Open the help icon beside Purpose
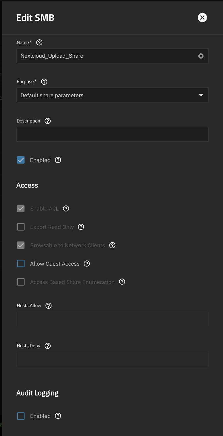This screenshot has width=223, height=436. coord(44,82)
